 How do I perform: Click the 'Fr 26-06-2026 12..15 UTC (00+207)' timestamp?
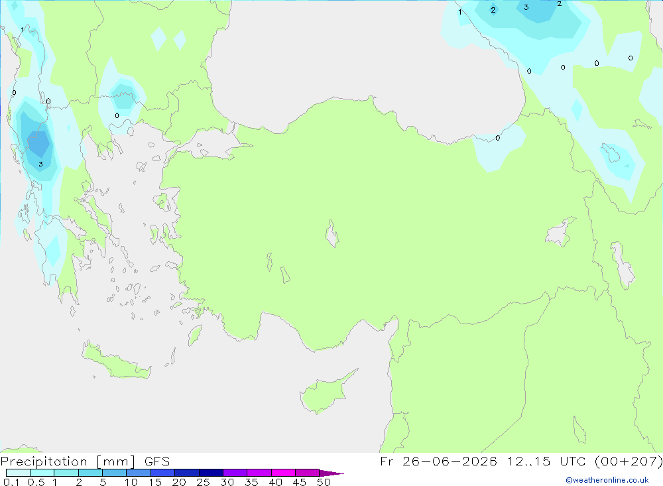click(x=521, y=461)
